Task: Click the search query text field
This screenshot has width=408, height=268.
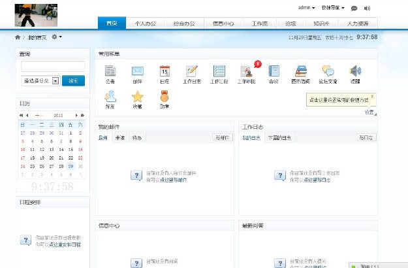Action: 53,66
